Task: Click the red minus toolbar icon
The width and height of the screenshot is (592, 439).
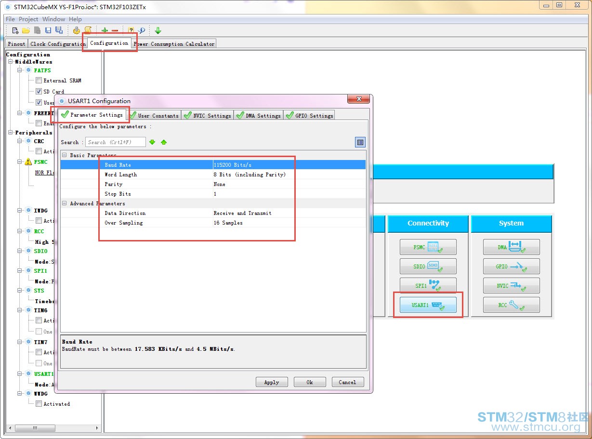Action: pyautogui.click(x=115, y=31)
